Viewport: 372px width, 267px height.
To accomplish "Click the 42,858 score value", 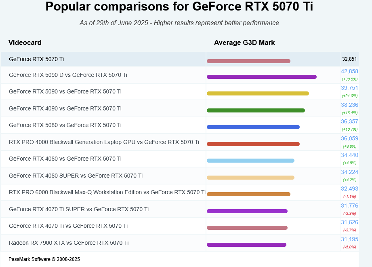I will tap(349, 71).
